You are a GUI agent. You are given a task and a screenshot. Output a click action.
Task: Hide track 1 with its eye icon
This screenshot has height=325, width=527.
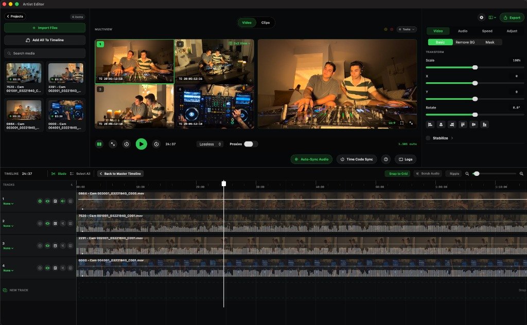tap(47, 201)
